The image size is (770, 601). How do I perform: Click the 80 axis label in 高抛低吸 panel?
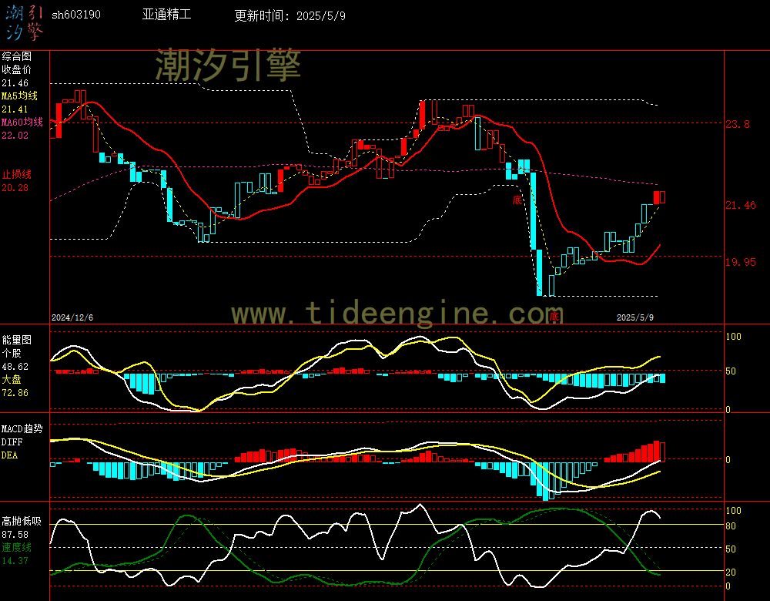731,526
